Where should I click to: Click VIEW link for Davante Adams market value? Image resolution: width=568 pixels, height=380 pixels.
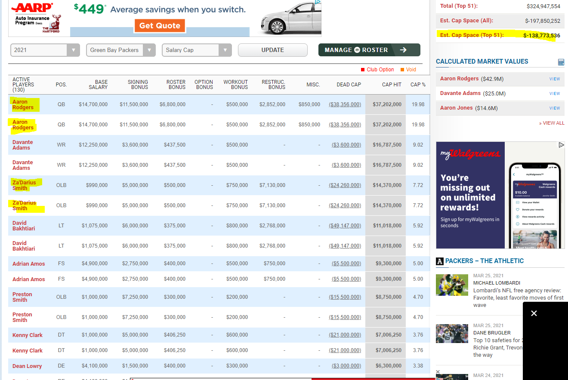(x=555, y=94)
